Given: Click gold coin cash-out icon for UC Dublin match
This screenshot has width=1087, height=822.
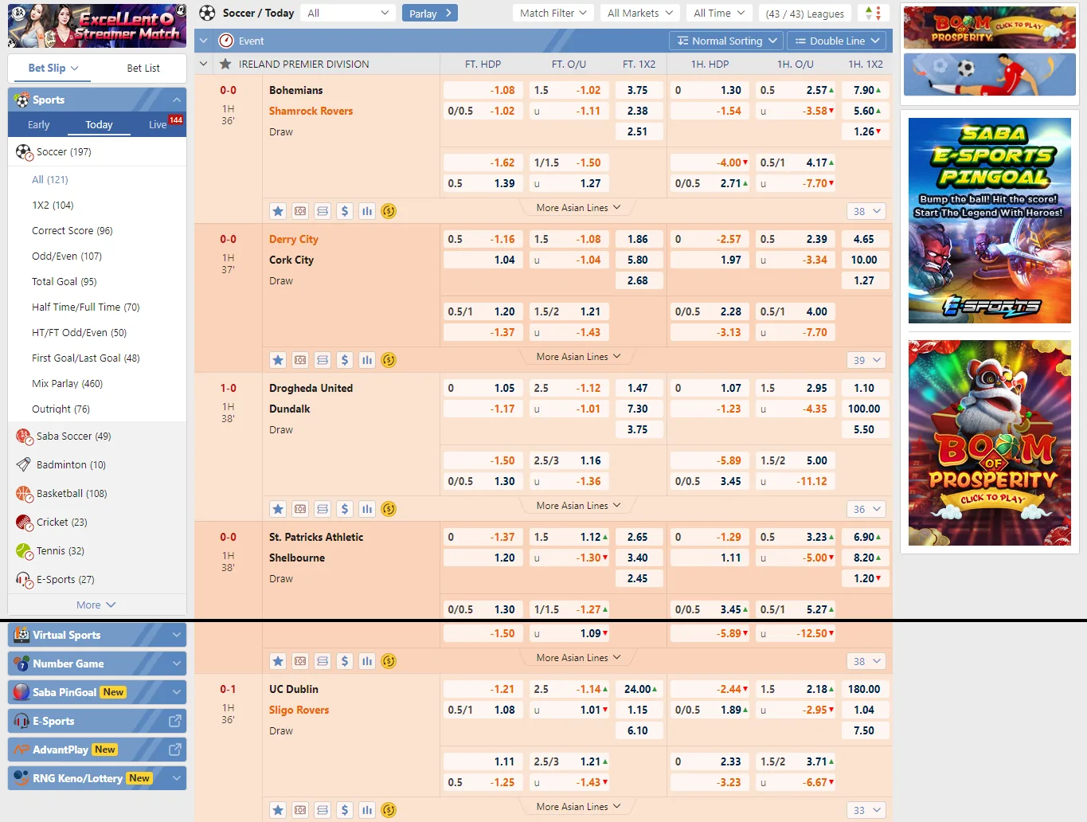Looking at the screenshot, I should 389,810.
